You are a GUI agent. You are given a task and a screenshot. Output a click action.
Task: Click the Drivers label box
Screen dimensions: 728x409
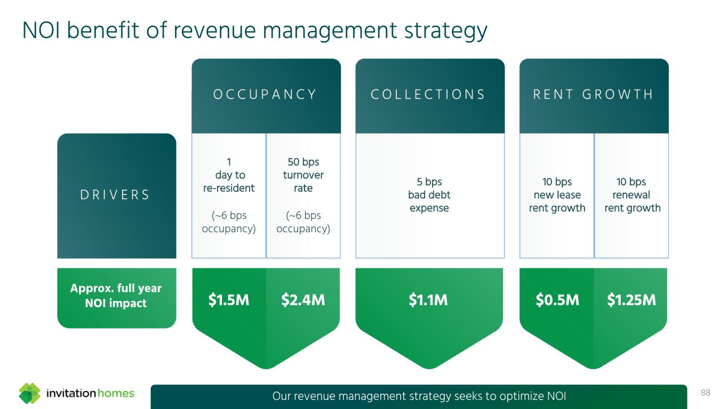pyautogui.click(x=116, y=195)
